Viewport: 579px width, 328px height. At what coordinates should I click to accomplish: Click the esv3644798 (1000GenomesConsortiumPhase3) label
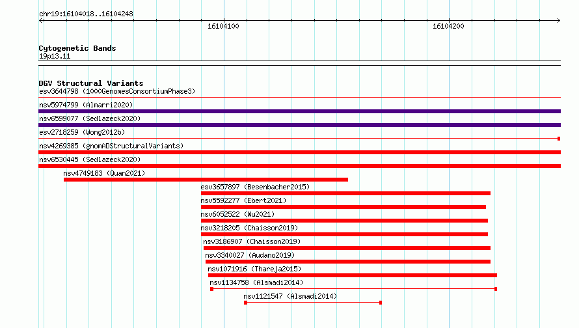click(x=117, y=91)
